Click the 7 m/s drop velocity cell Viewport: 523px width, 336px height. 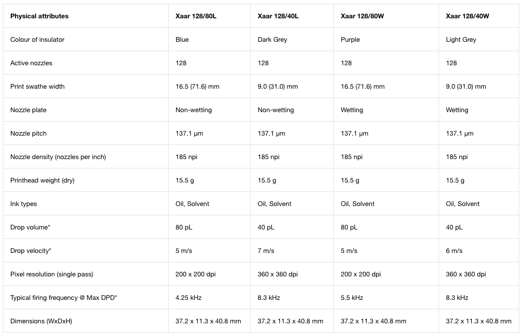tap(266, 251)
